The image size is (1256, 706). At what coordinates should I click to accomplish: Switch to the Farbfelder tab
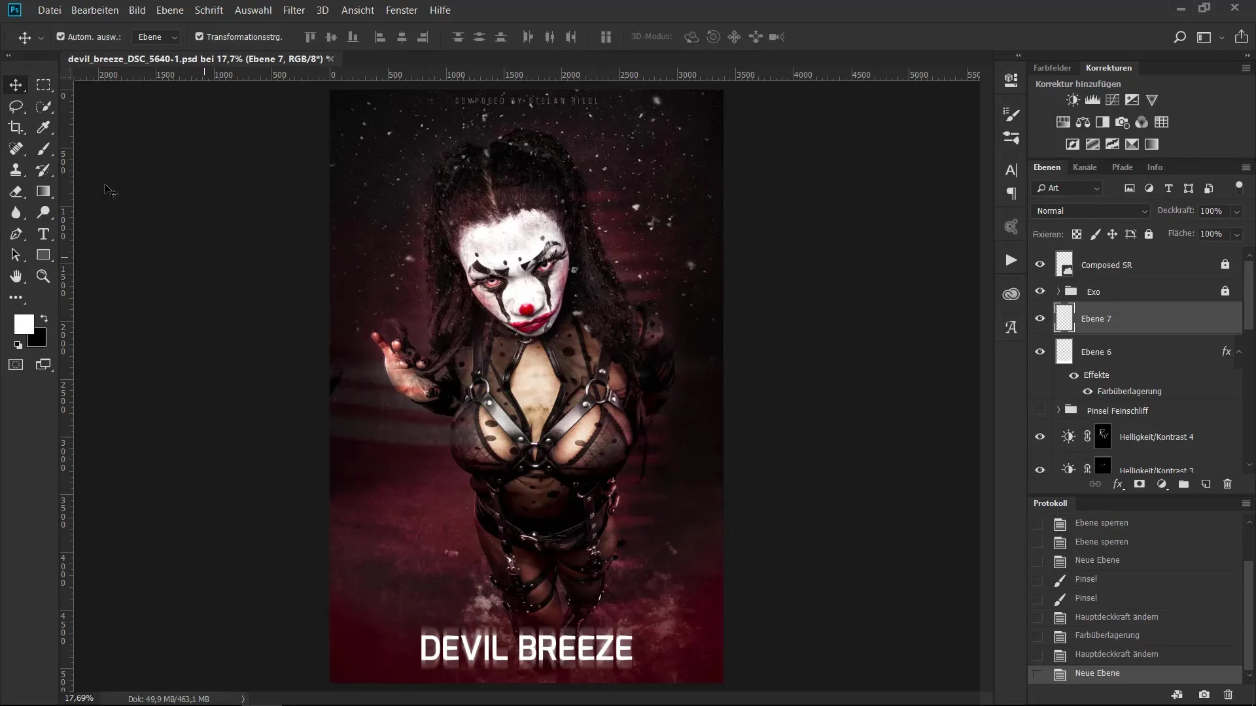tap(1052, 68)
